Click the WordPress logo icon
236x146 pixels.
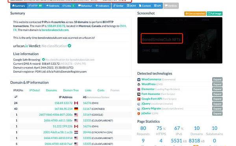click(138, 84)
